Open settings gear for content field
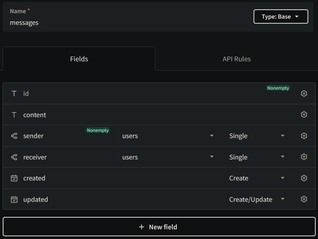Viewport: 318px width, 239px height. click(304, 115)
